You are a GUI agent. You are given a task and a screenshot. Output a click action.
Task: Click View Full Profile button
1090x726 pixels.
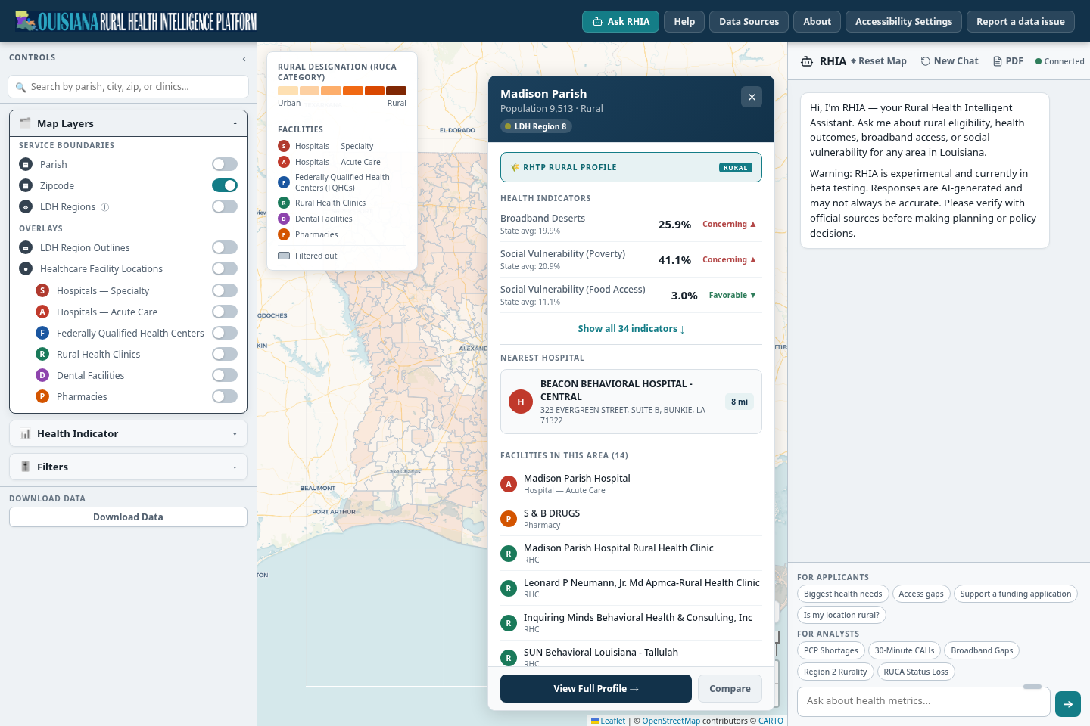[x=596, y=689]
